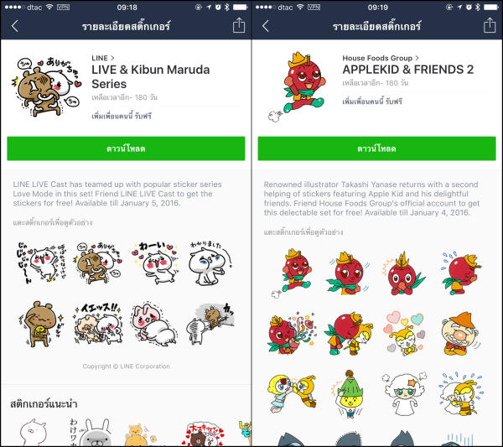Open share icon on APPLEKID screen

[490, 25]
